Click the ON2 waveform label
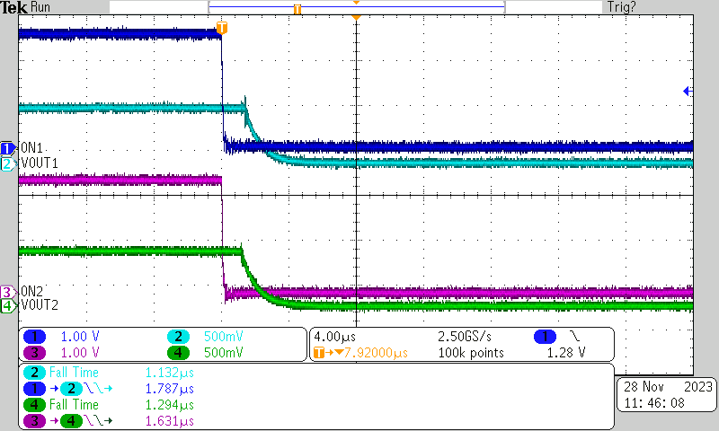This screenshot has width=719, height=431. [31, 291]
